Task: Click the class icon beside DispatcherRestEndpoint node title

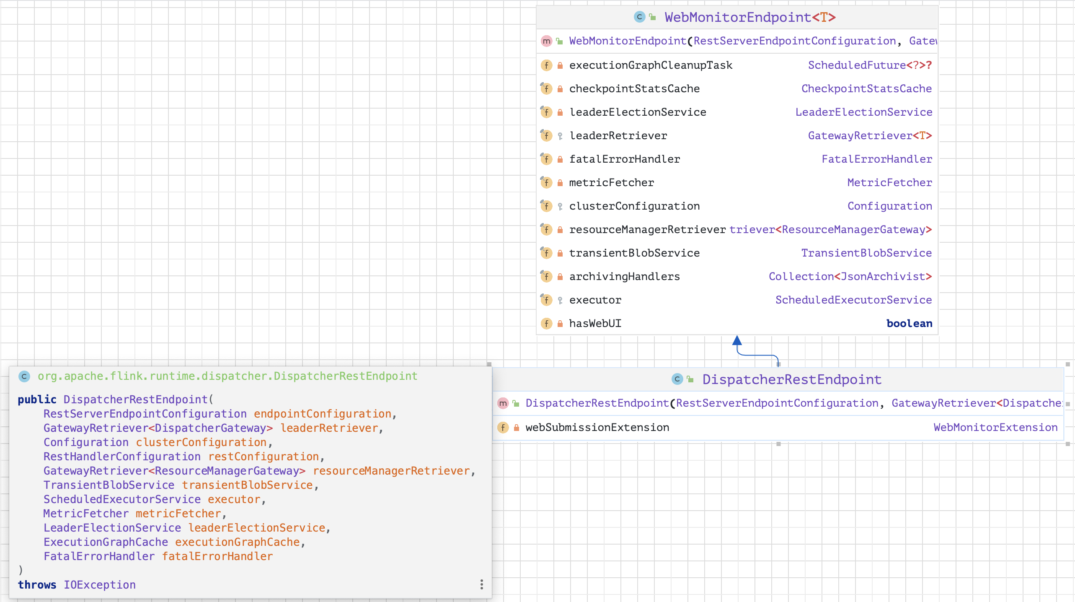Action: [x=677, y=379]
